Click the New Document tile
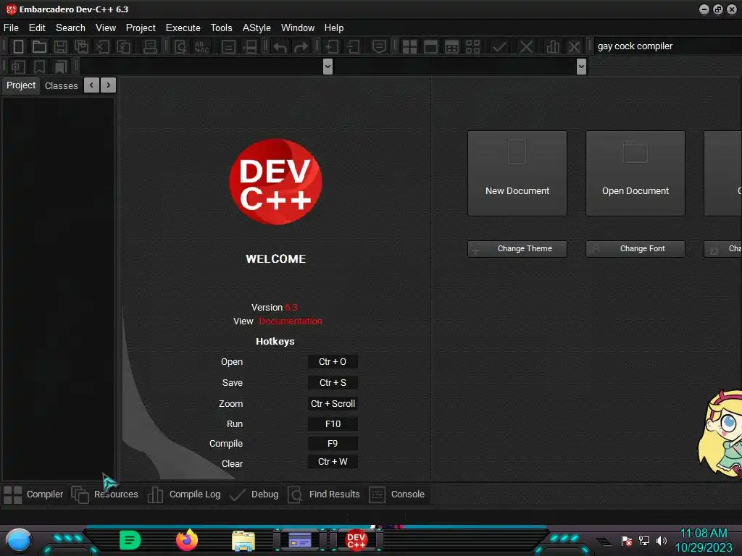This screenshot has width=742, height=556. 517,173
